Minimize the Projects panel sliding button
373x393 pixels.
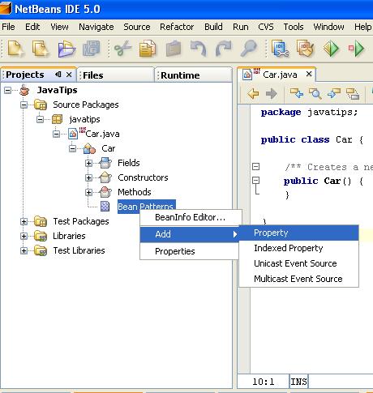(x=58, y=75)
